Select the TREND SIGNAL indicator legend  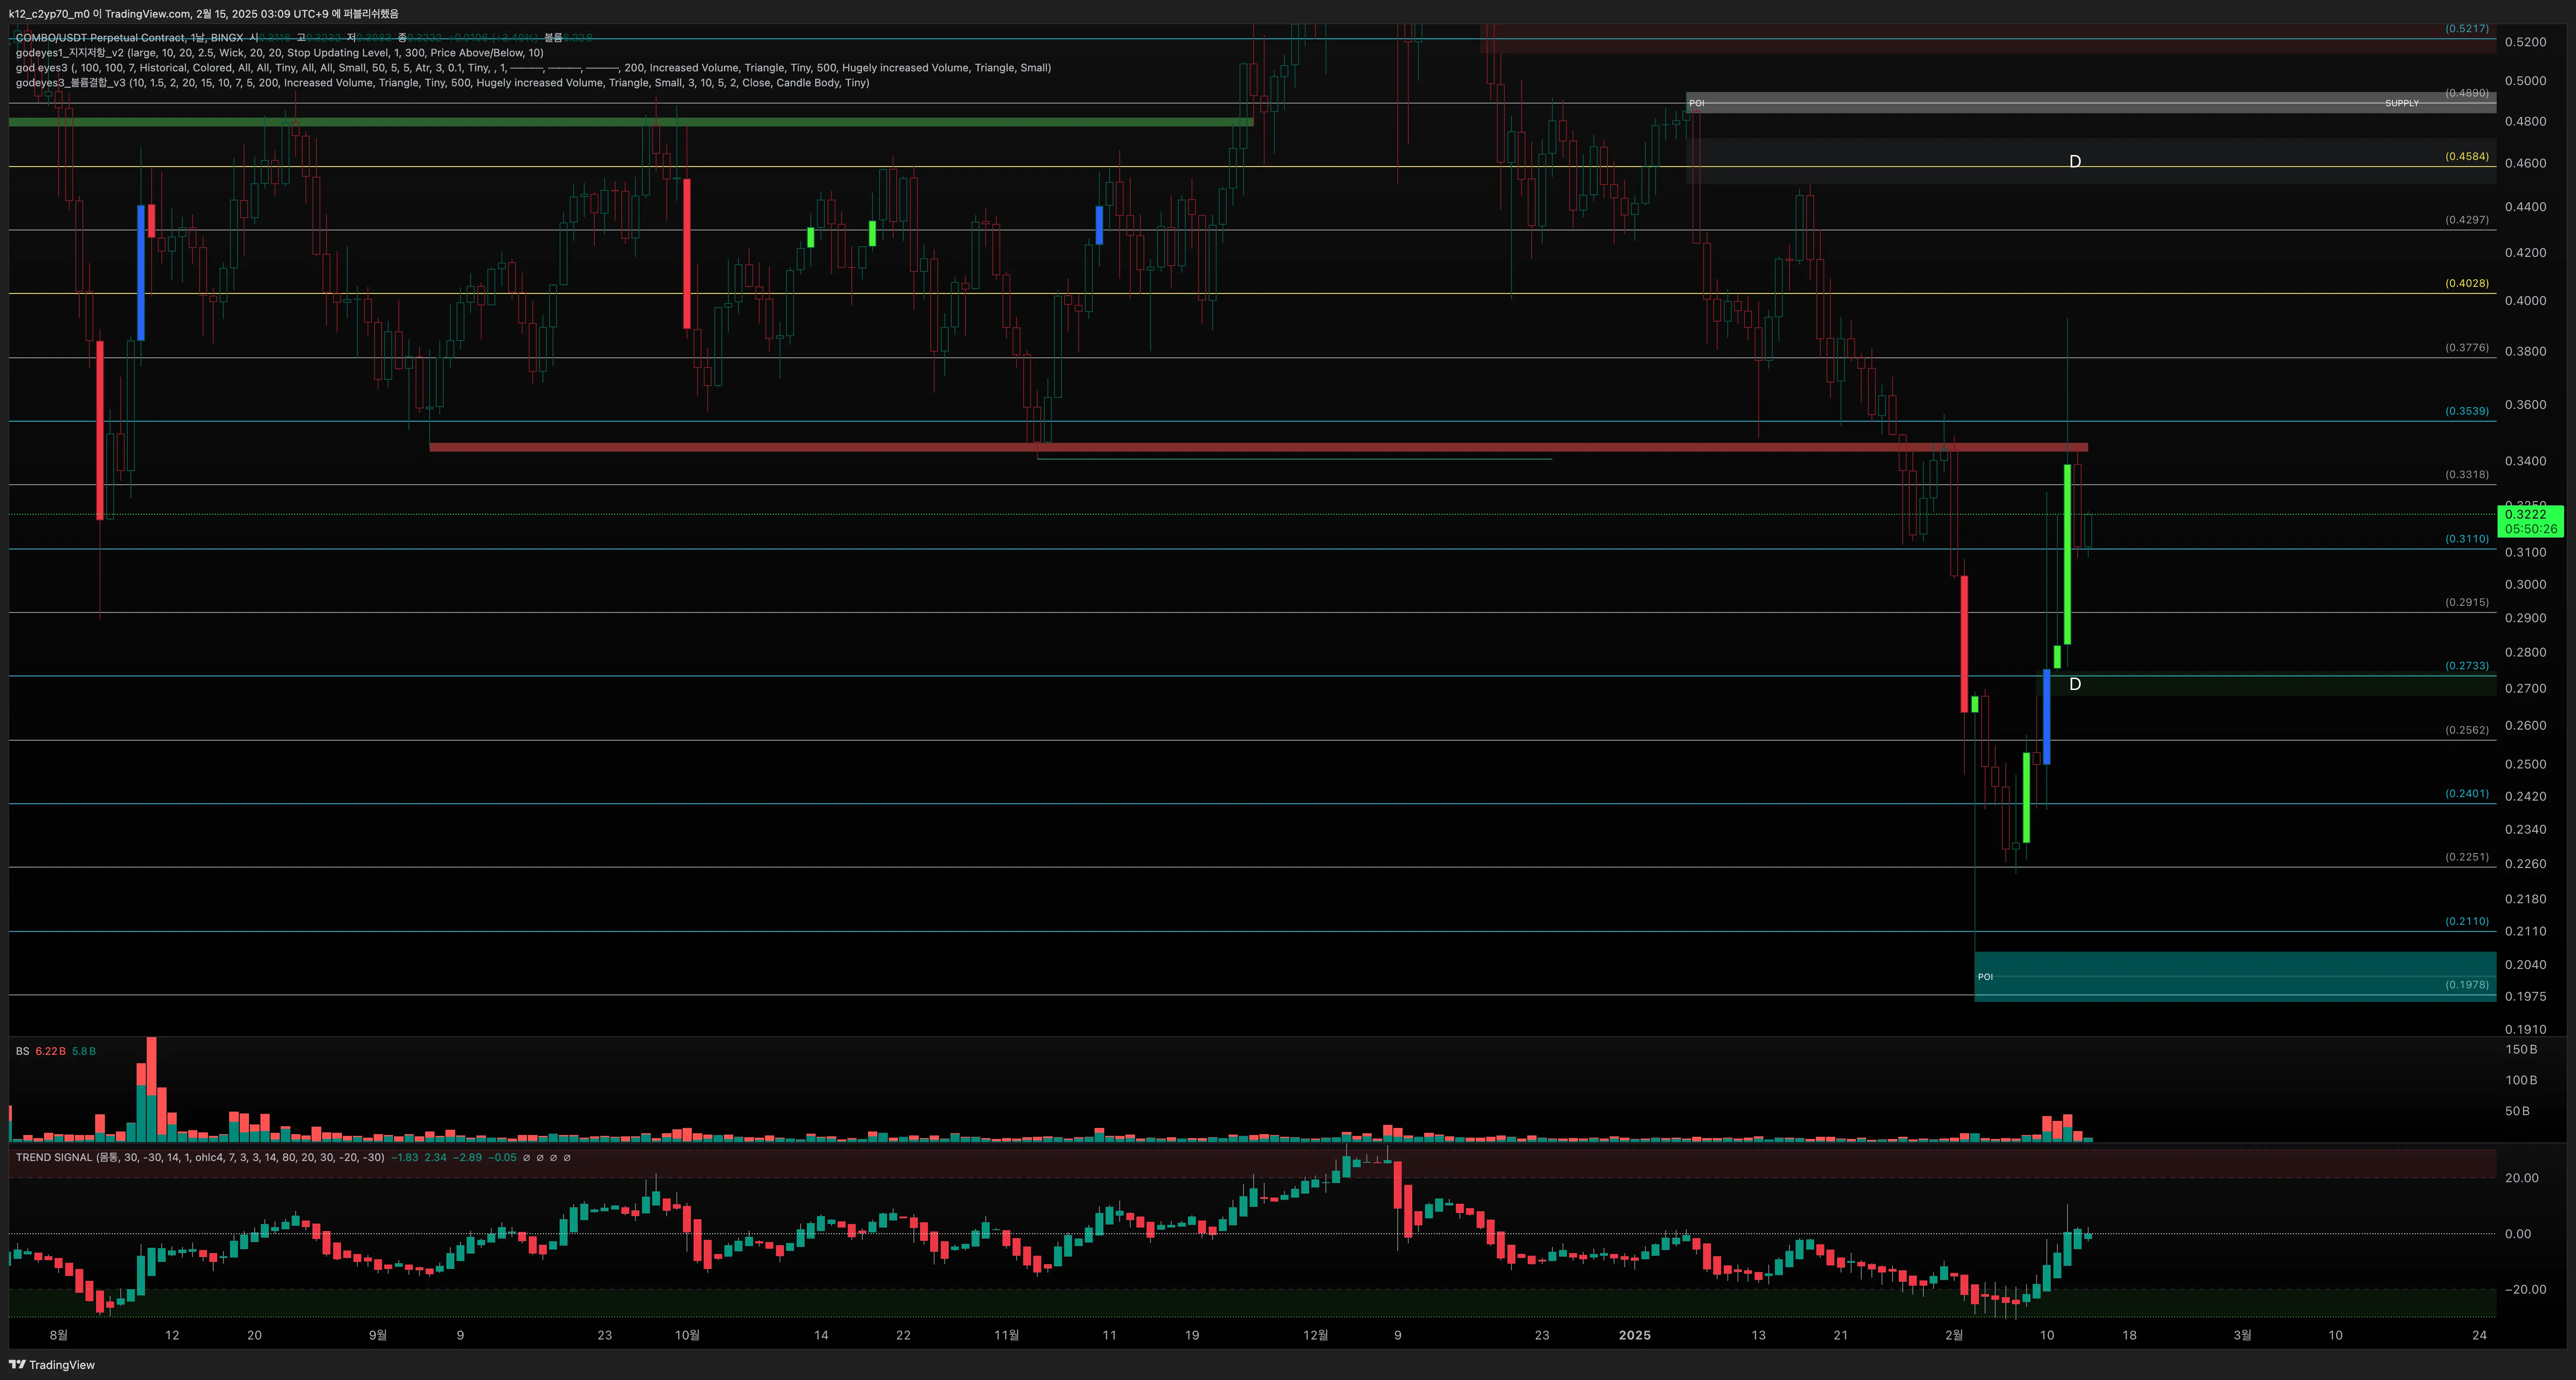coord(200,1157)
